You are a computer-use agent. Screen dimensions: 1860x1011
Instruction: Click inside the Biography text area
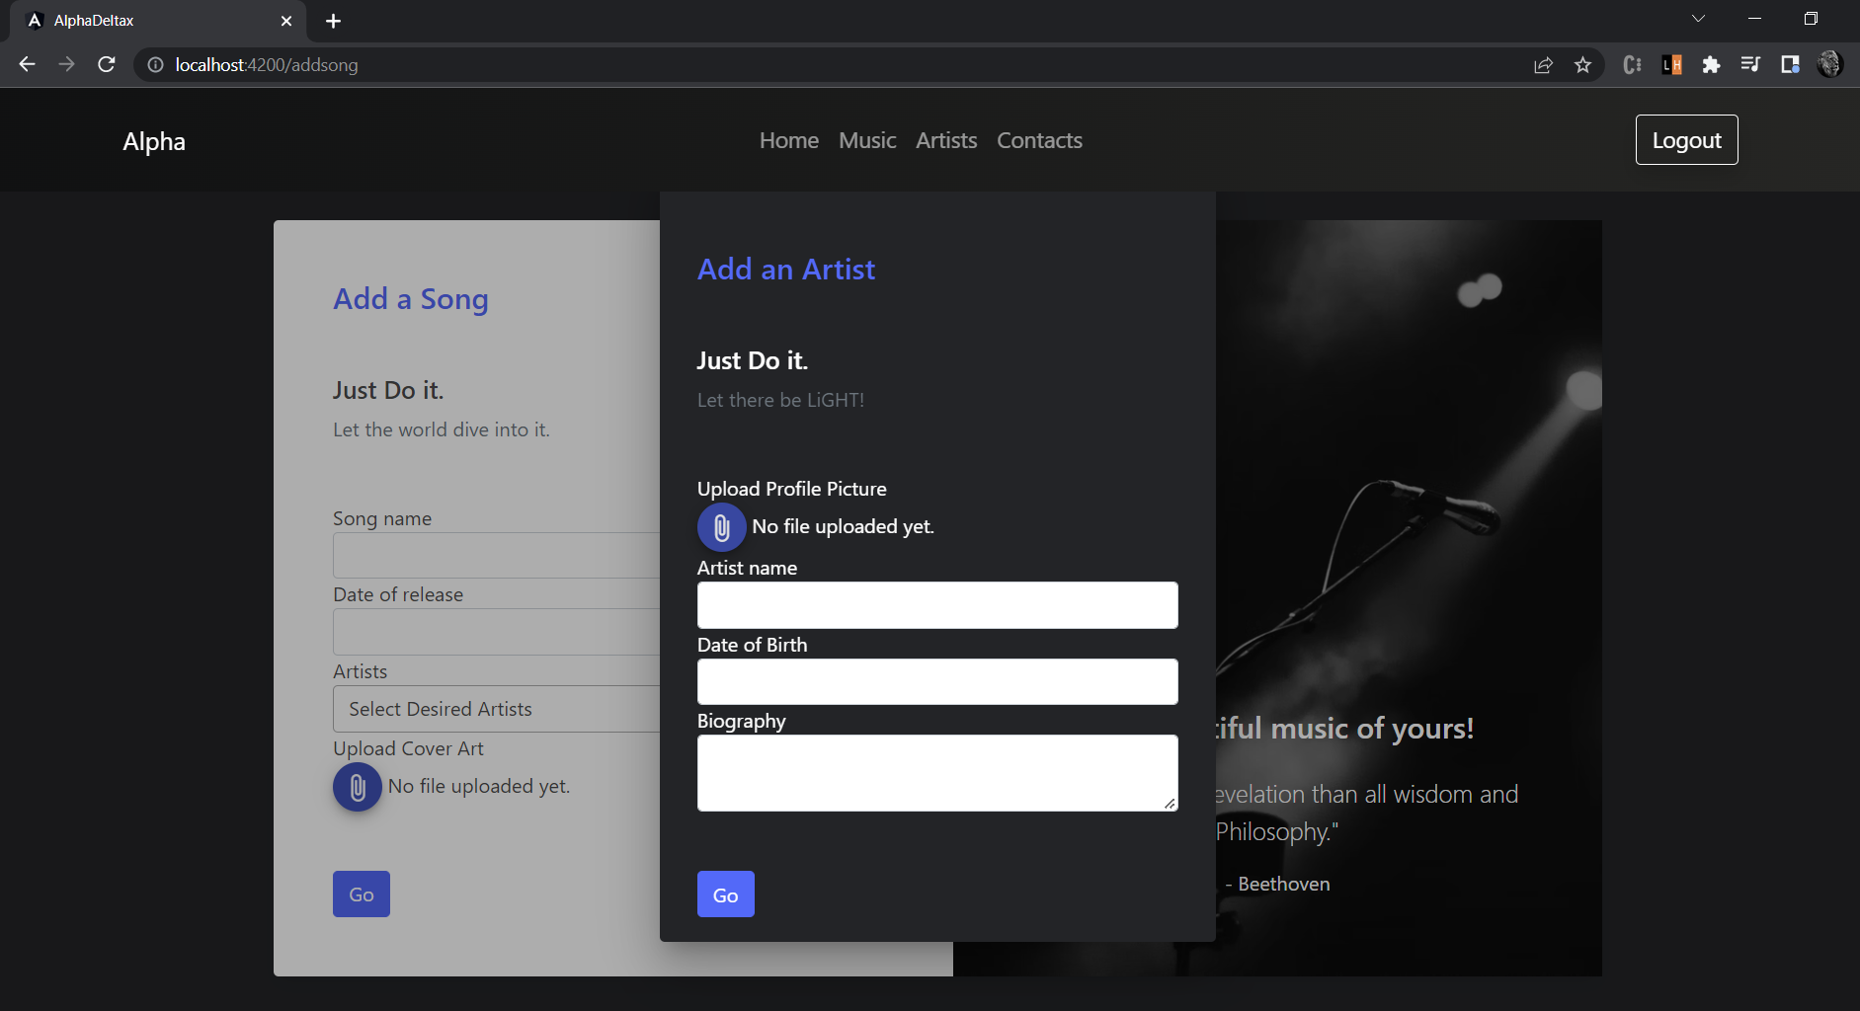(937, 773)
